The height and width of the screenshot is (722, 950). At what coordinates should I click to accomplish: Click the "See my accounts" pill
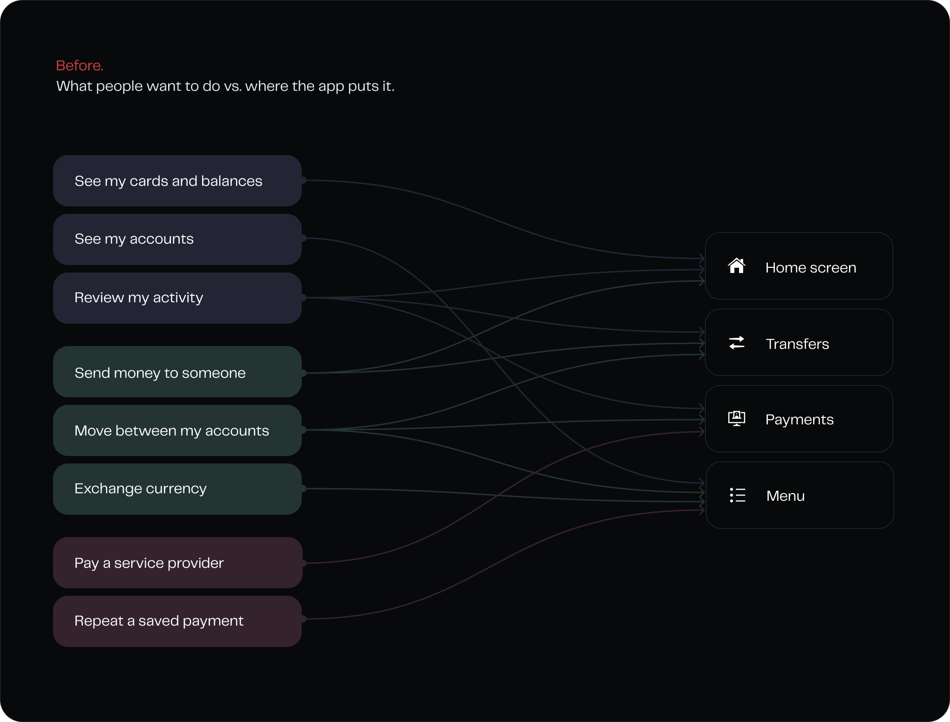[x=177, y=239]
